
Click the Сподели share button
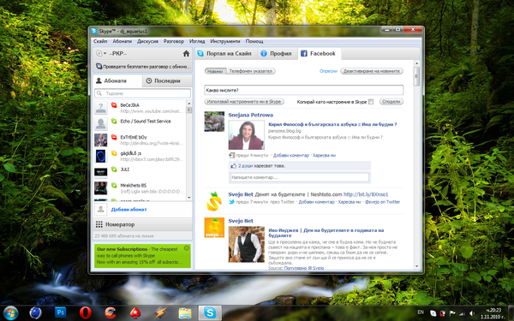(x=391, y=102)
